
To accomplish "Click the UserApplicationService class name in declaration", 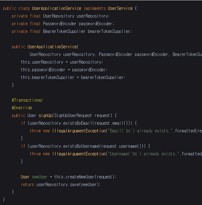I will pyautogui.click(x=57, y=8).
